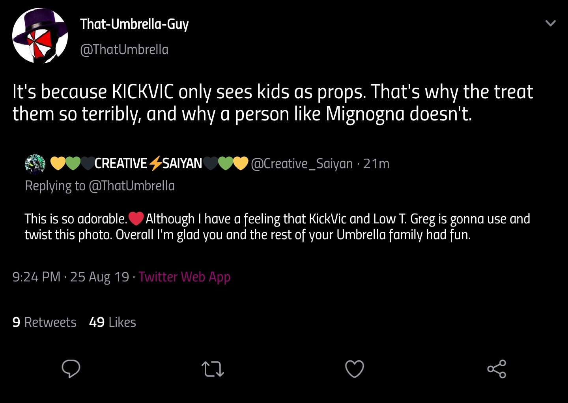Like the tweet with the heart icon

[x=355, y=369]
